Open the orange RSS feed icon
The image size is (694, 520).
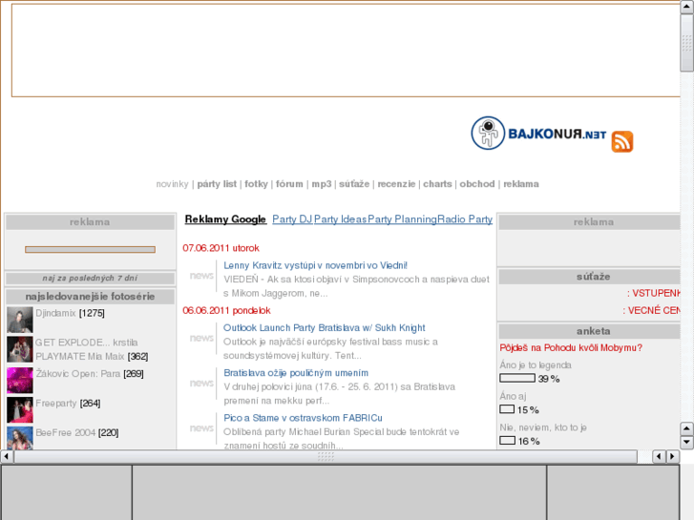coord(621,141)
